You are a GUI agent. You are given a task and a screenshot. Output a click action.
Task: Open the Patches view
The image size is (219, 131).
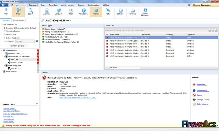[96, 12]
